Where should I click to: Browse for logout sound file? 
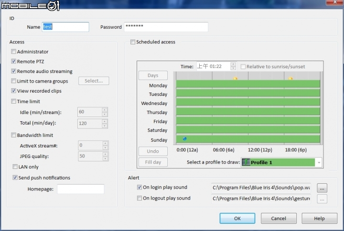(322, 199)
